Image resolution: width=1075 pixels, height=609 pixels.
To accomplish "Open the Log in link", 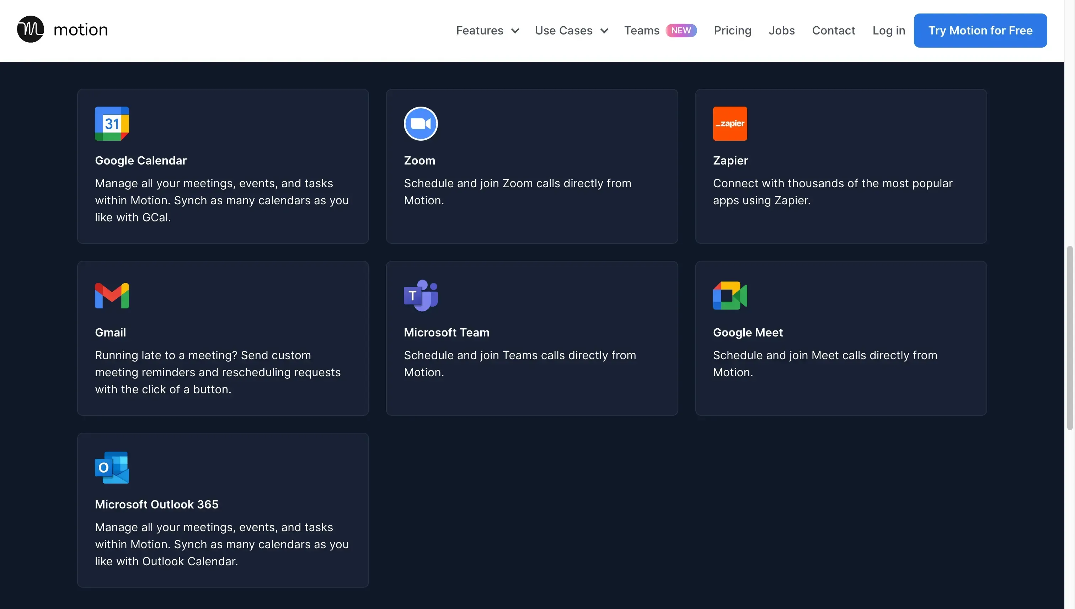I will pos(888,30).
